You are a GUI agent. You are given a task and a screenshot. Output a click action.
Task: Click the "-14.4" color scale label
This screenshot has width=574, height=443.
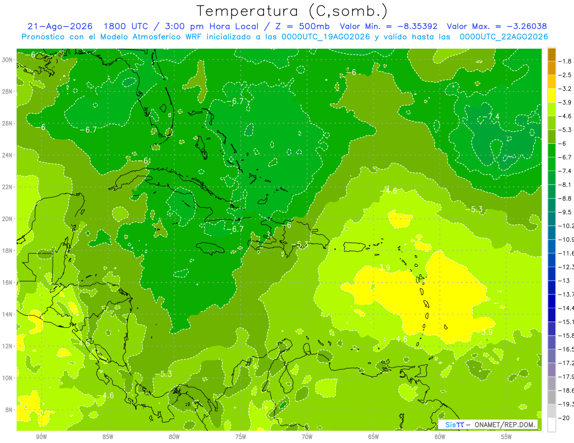click(566, 308)
